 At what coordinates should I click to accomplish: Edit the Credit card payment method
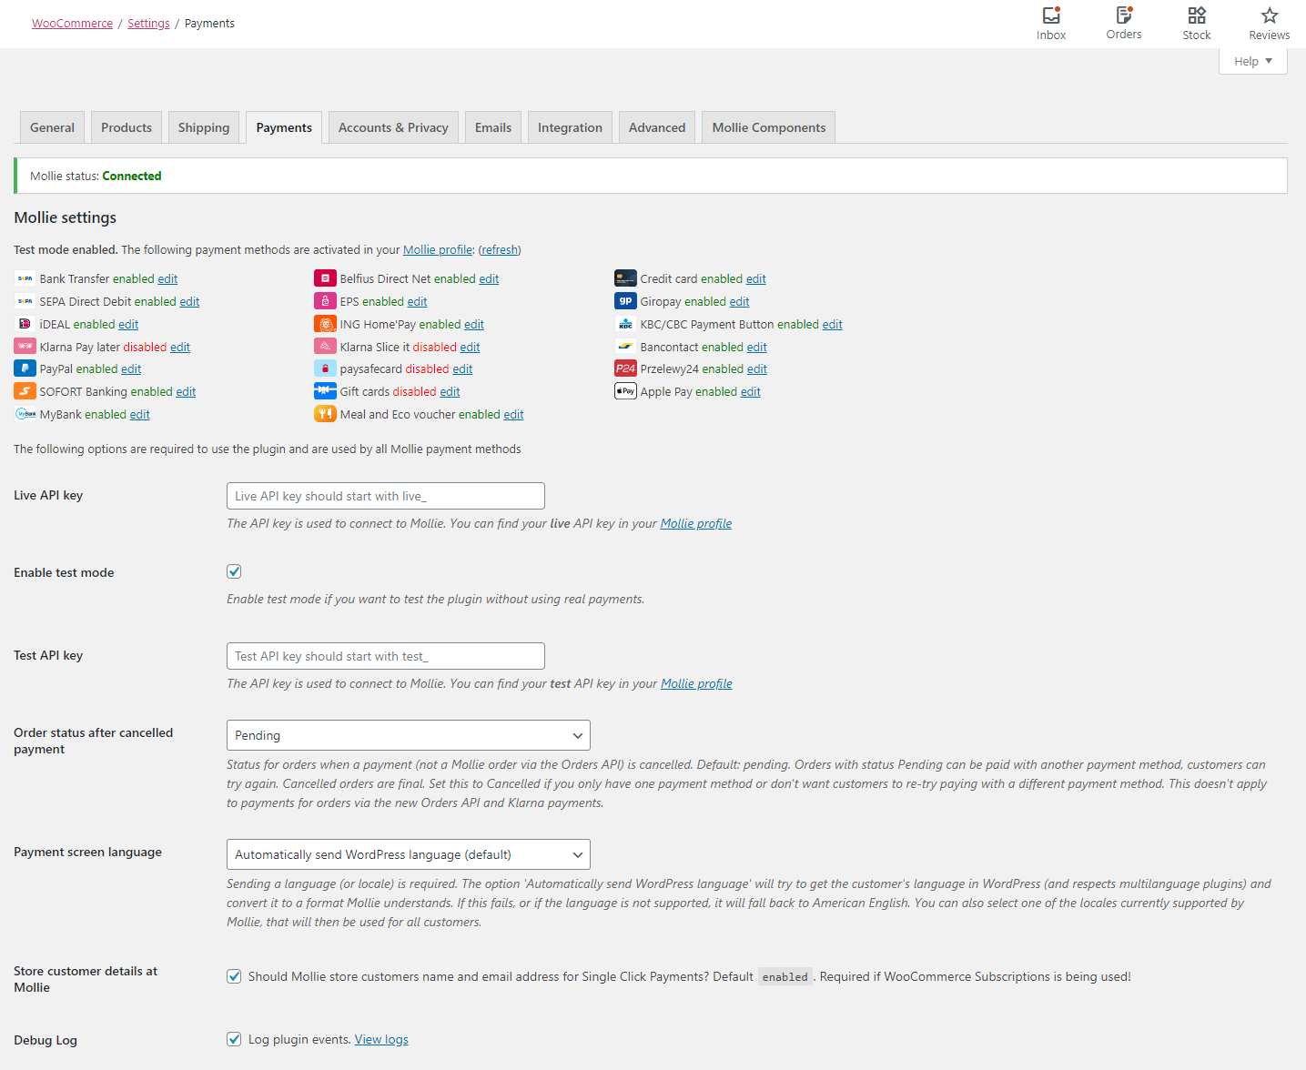[x=756, y=278]
